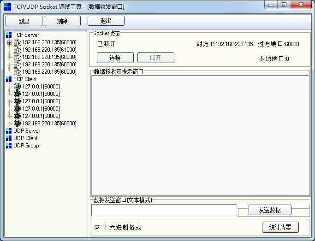The image size is (315, 241).
Task: Click the 发送数据 button
Action: point(270,210)
